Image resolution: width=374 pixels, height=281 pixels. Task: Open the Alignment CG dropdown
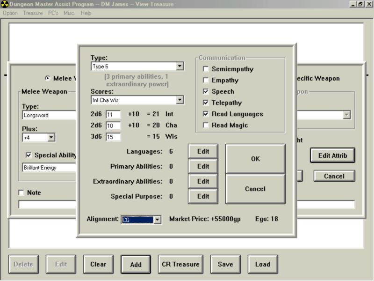click(157, 220)
